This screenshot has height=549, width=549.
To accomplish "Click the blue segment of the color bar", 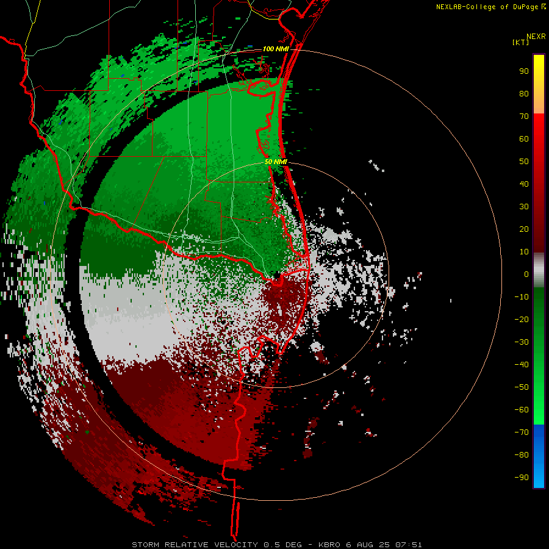I will pos(539,456).
